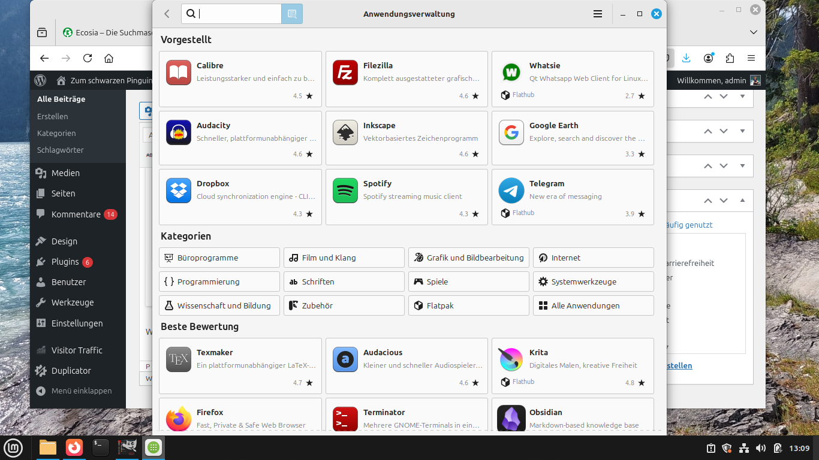Open Visitor Traffic in WordPress sidebar

point(78,350)
